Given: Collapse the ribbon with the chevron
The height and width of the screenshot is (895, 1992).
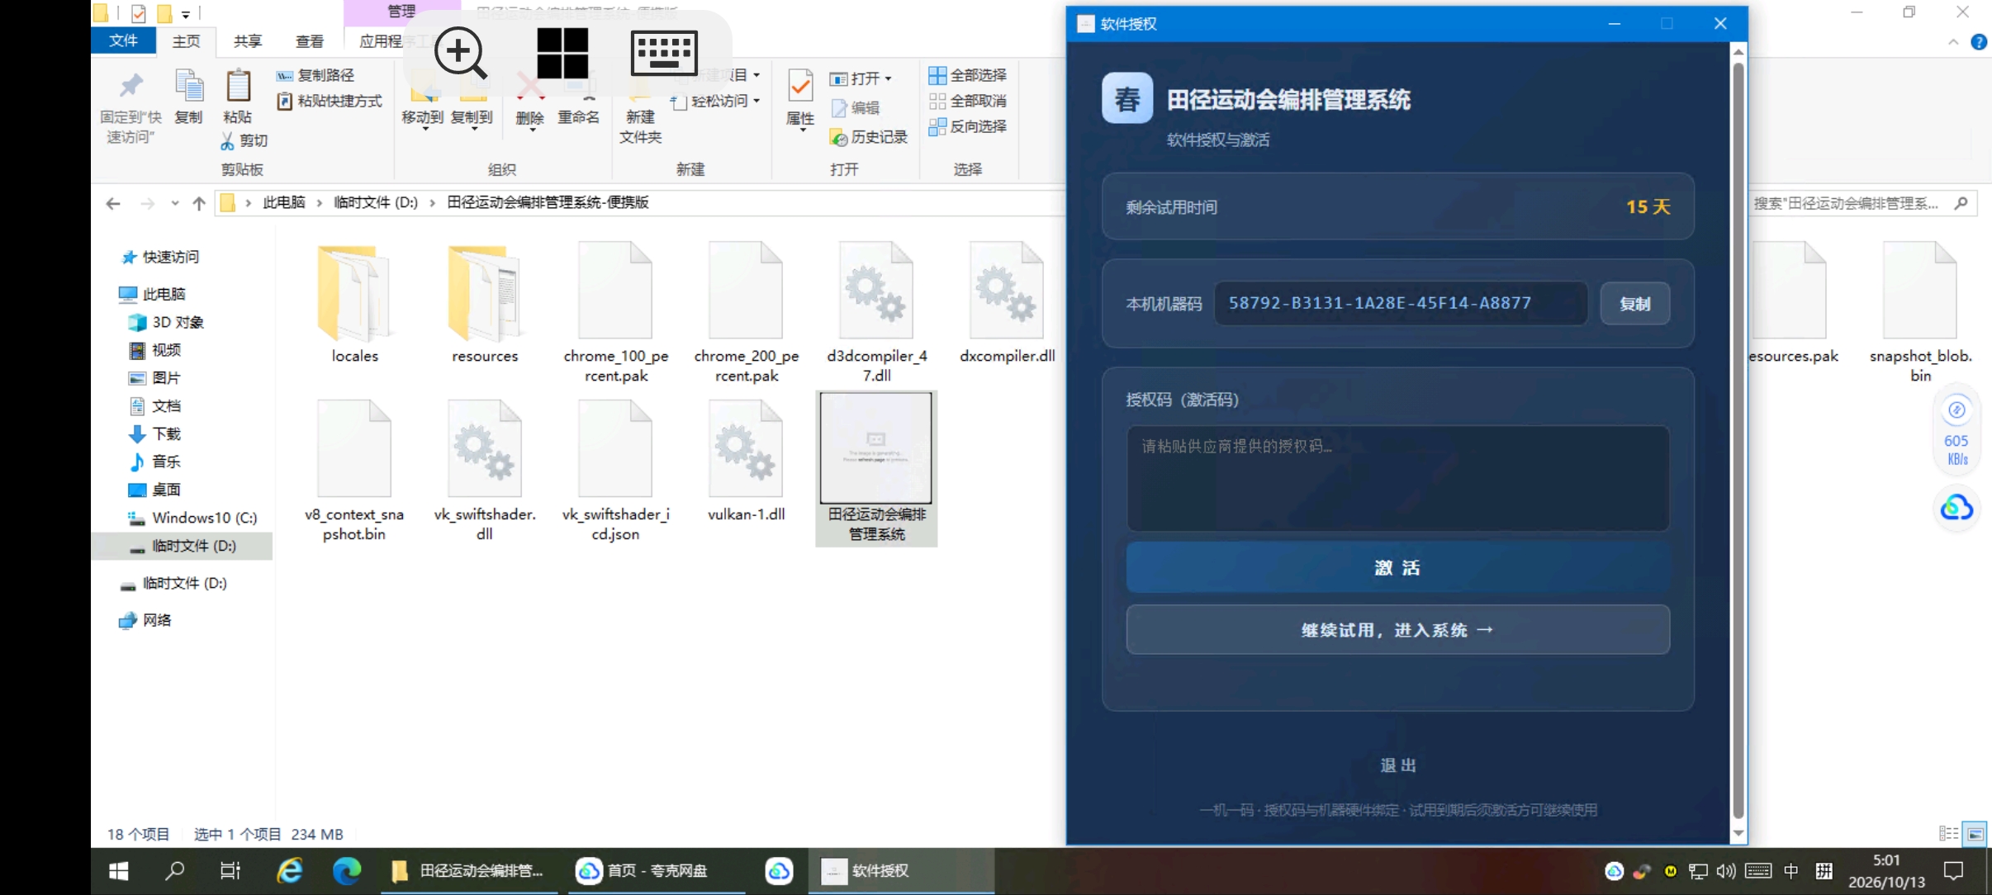Looking at the screenshot, I should [1952, 42].
